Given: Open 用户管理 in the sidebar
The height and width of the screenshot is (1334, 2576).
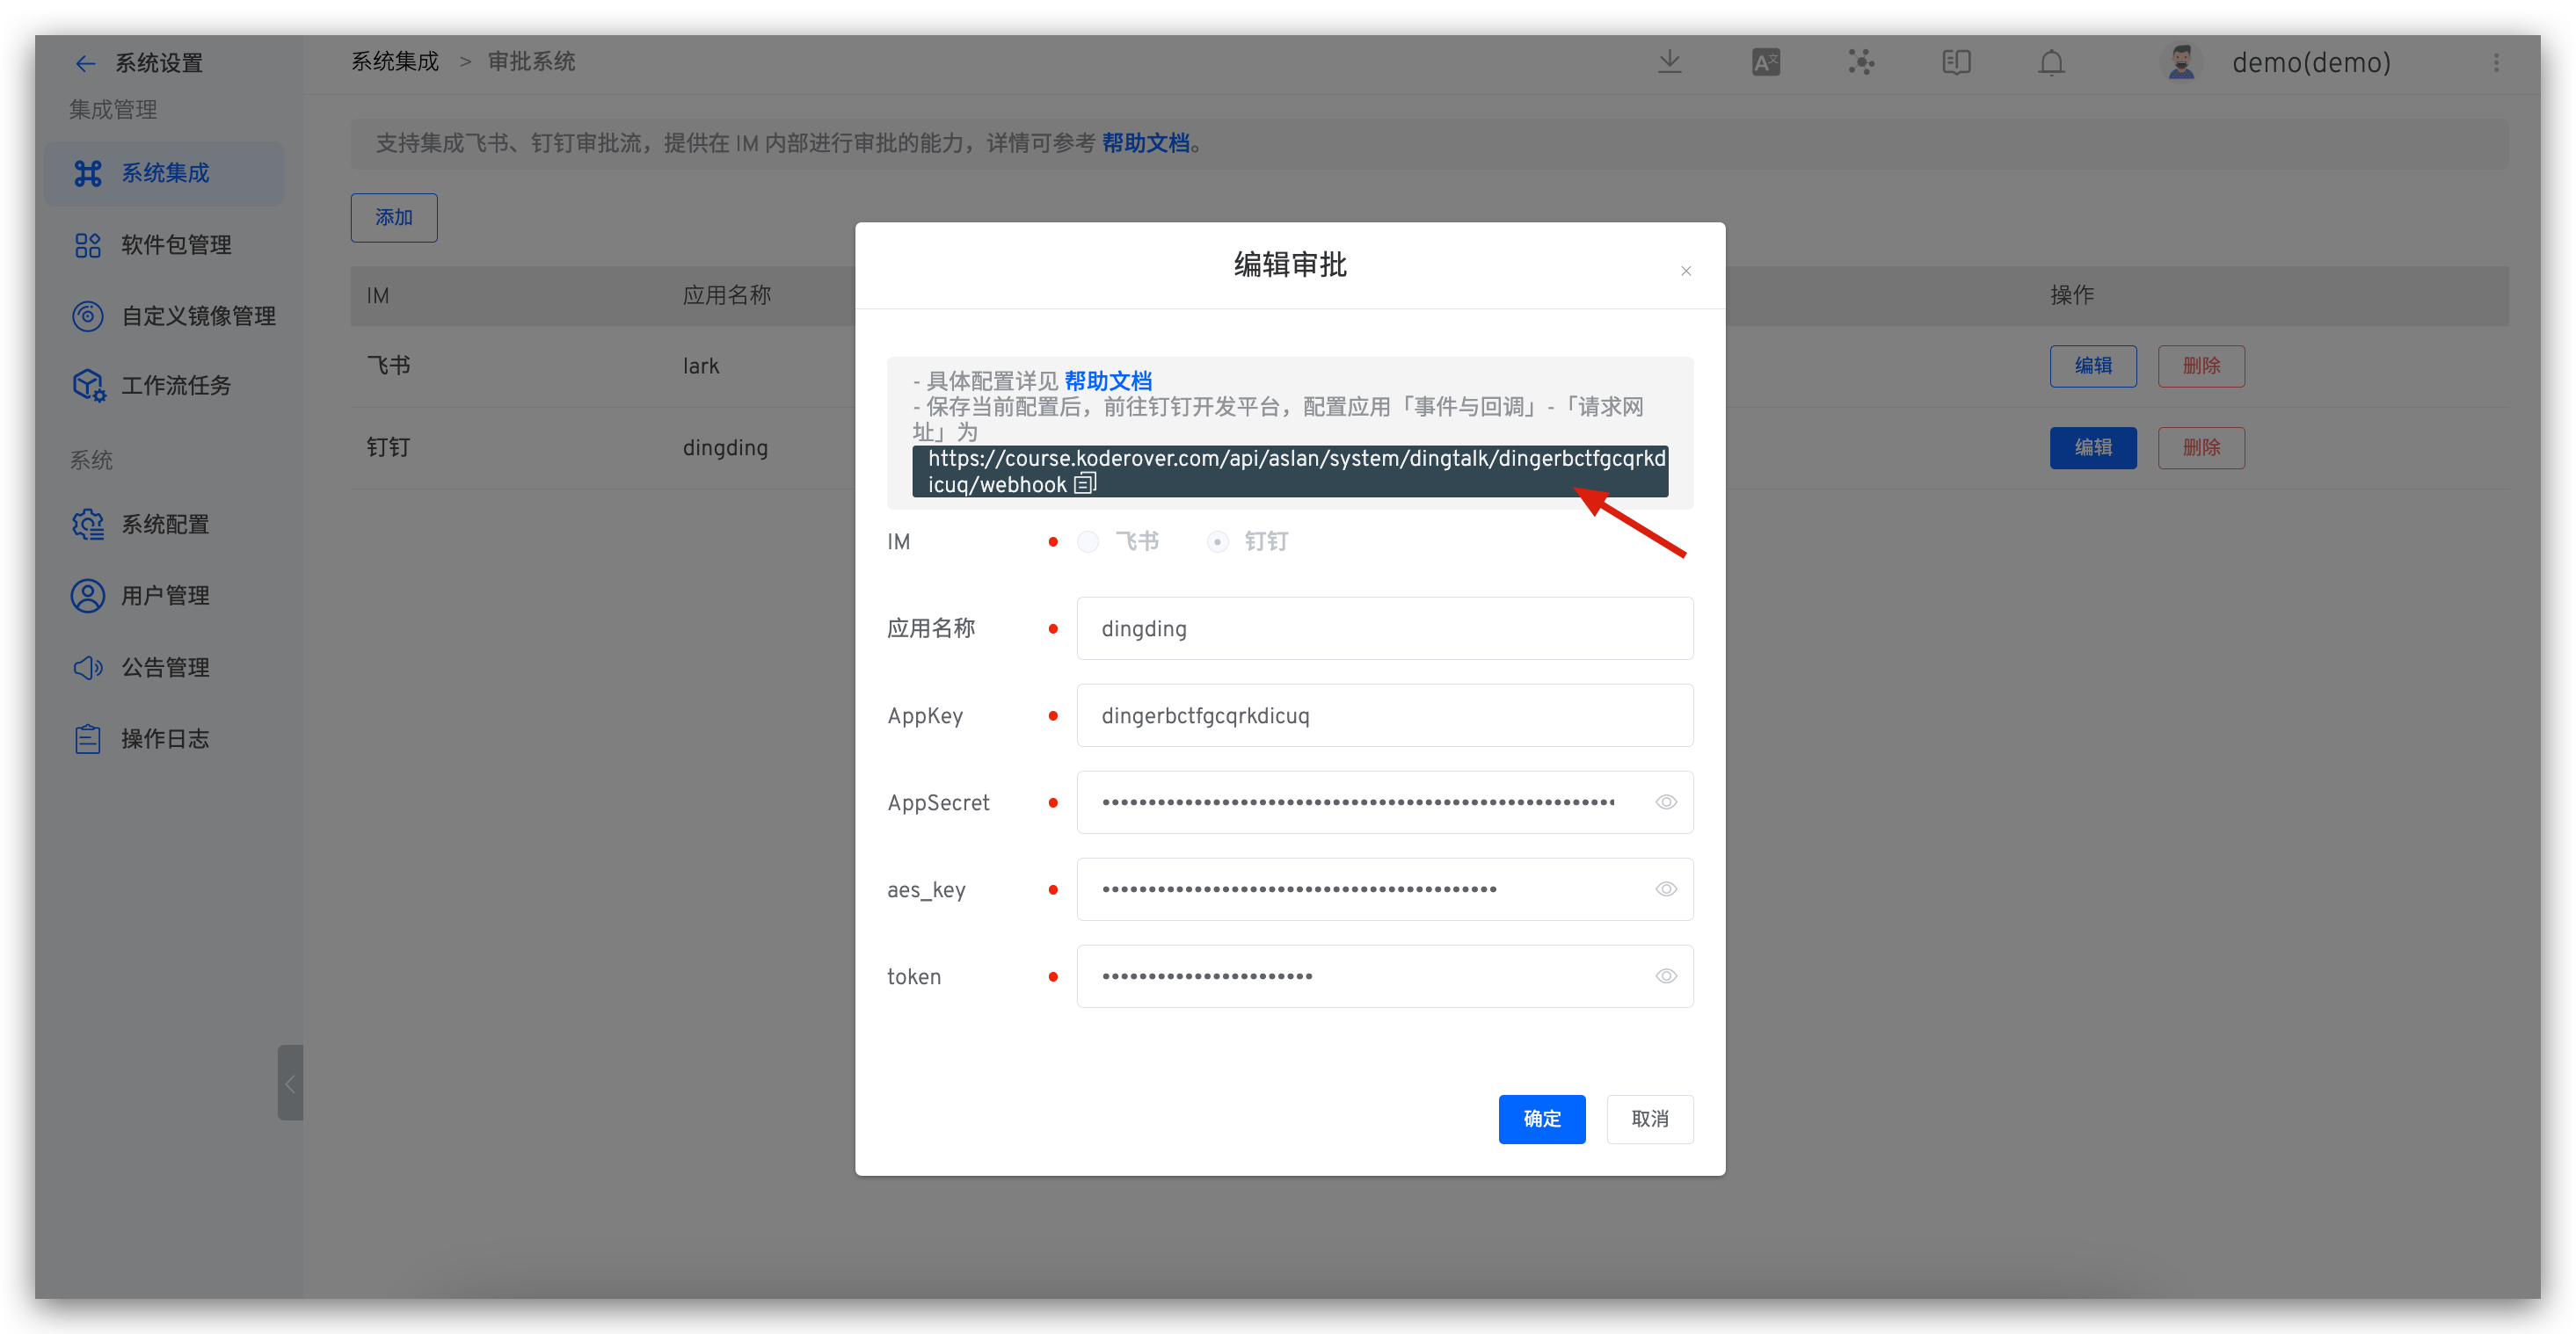Looking at the screenshot, I should [x=165, y=596].
